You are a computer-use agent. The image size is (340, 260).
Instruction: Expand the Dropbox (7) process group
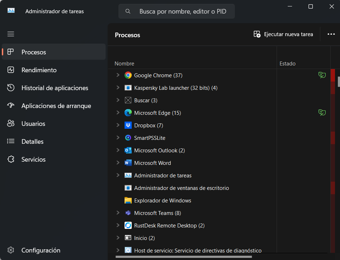click(x=118, y=125)
